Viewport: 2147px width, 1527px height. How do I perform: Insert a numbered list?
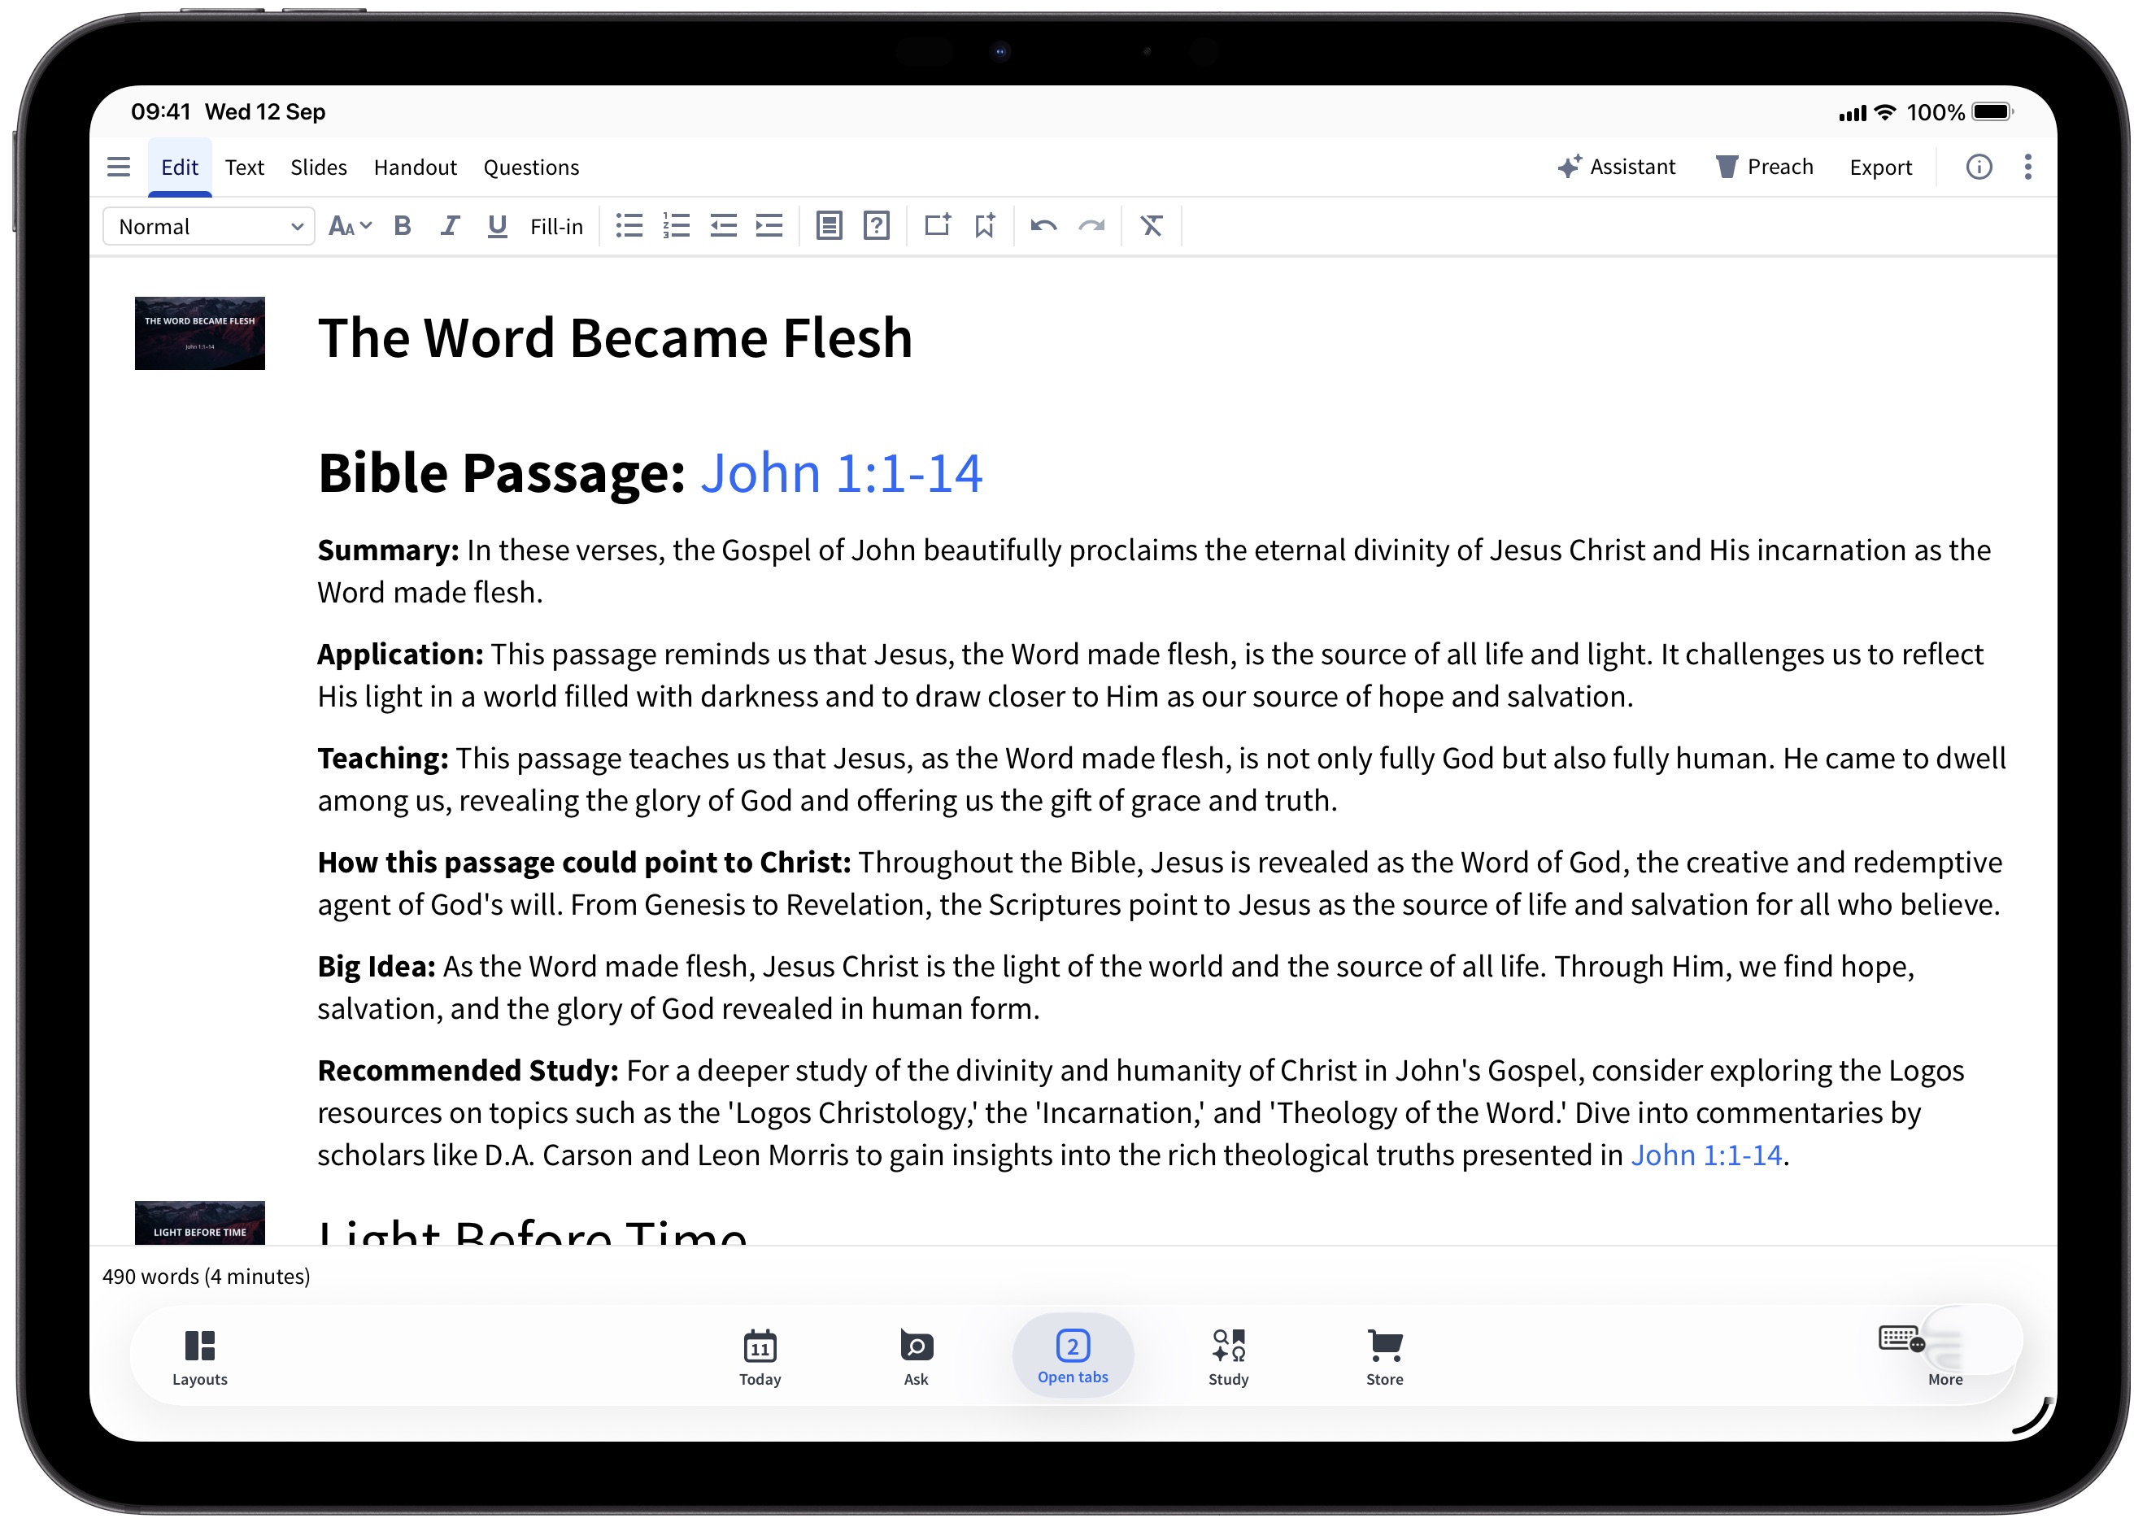point(676,227)
